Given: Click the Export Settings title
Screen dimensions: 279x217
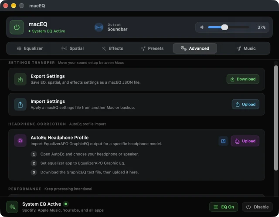Looking at the screenshot, I should click(x=48, y=76).
